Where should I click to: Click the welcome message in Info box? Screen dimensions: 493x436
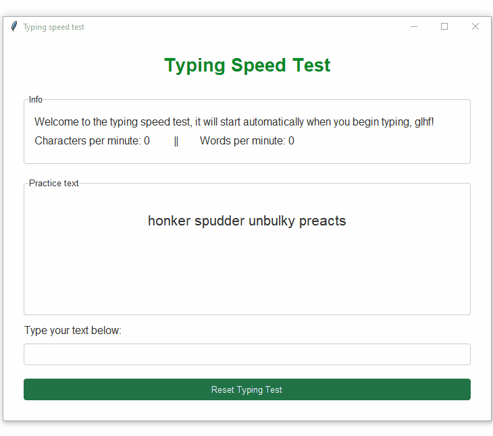tap(234, 122)
